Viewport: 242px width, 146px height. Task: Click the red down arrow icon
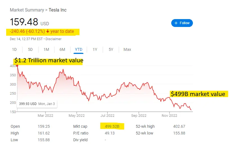pos(48,31)
